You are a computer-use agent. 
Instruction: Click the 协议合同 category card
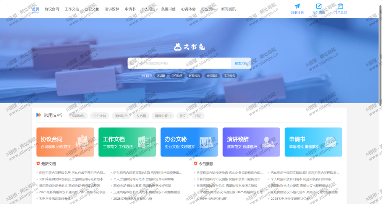click(65, 142)
